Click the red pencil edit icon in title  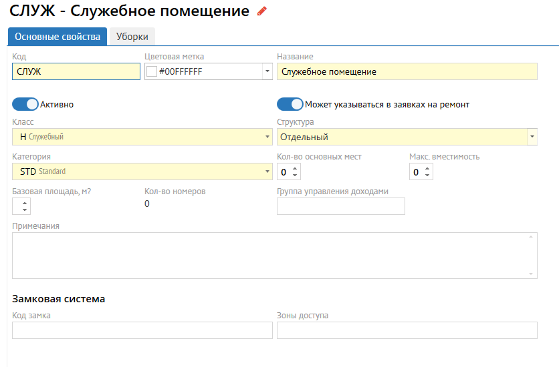pyautogui.click(x=262, y=11)
